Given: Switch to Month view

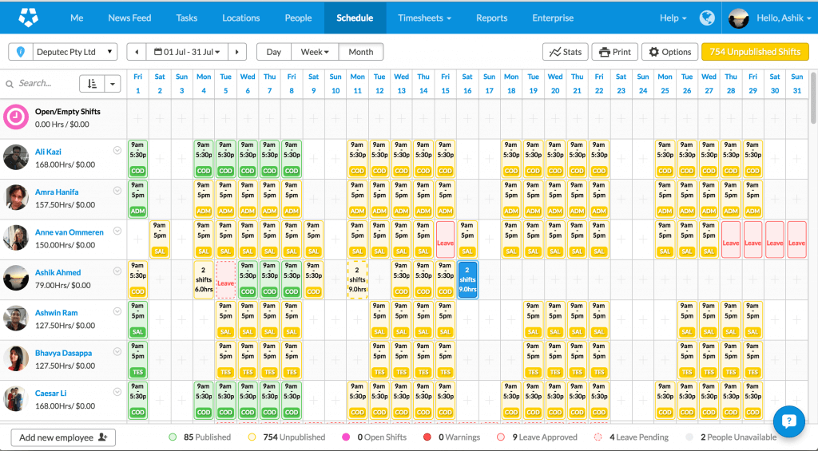Looking at the screenshot, I should 361,52.
